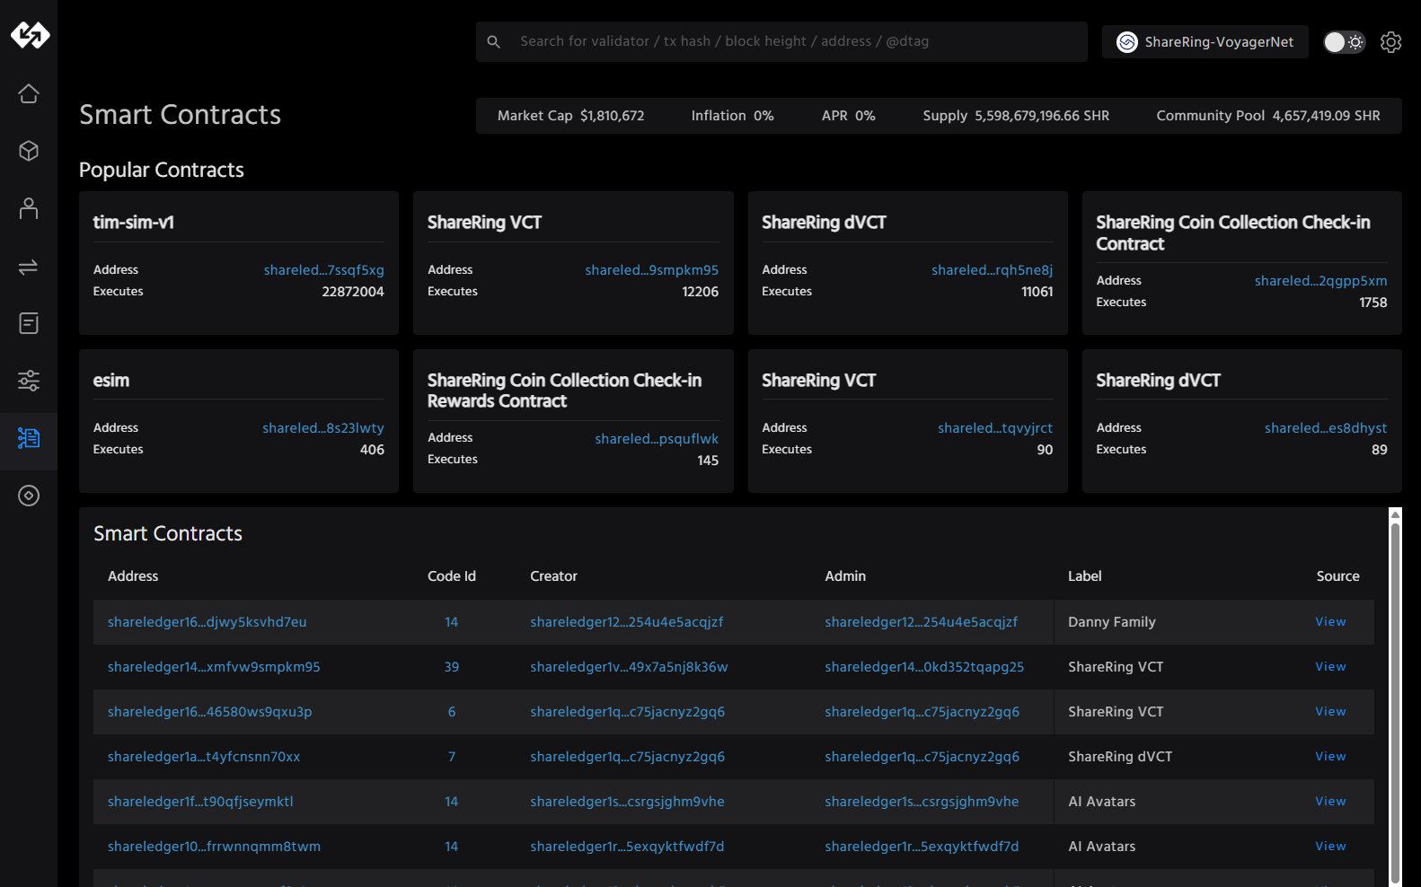Open ShareRing-VoyagerNet network selector
The height and width of the screenshot is (887, 1421).
tap(1205, 42)
